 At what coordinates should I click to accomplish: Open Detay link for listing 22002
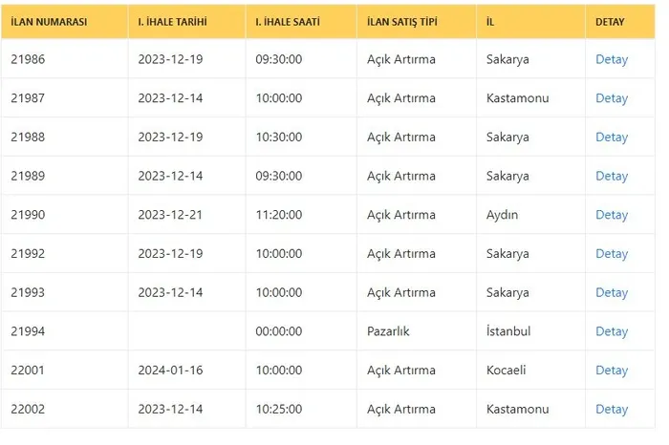[612, 409]
